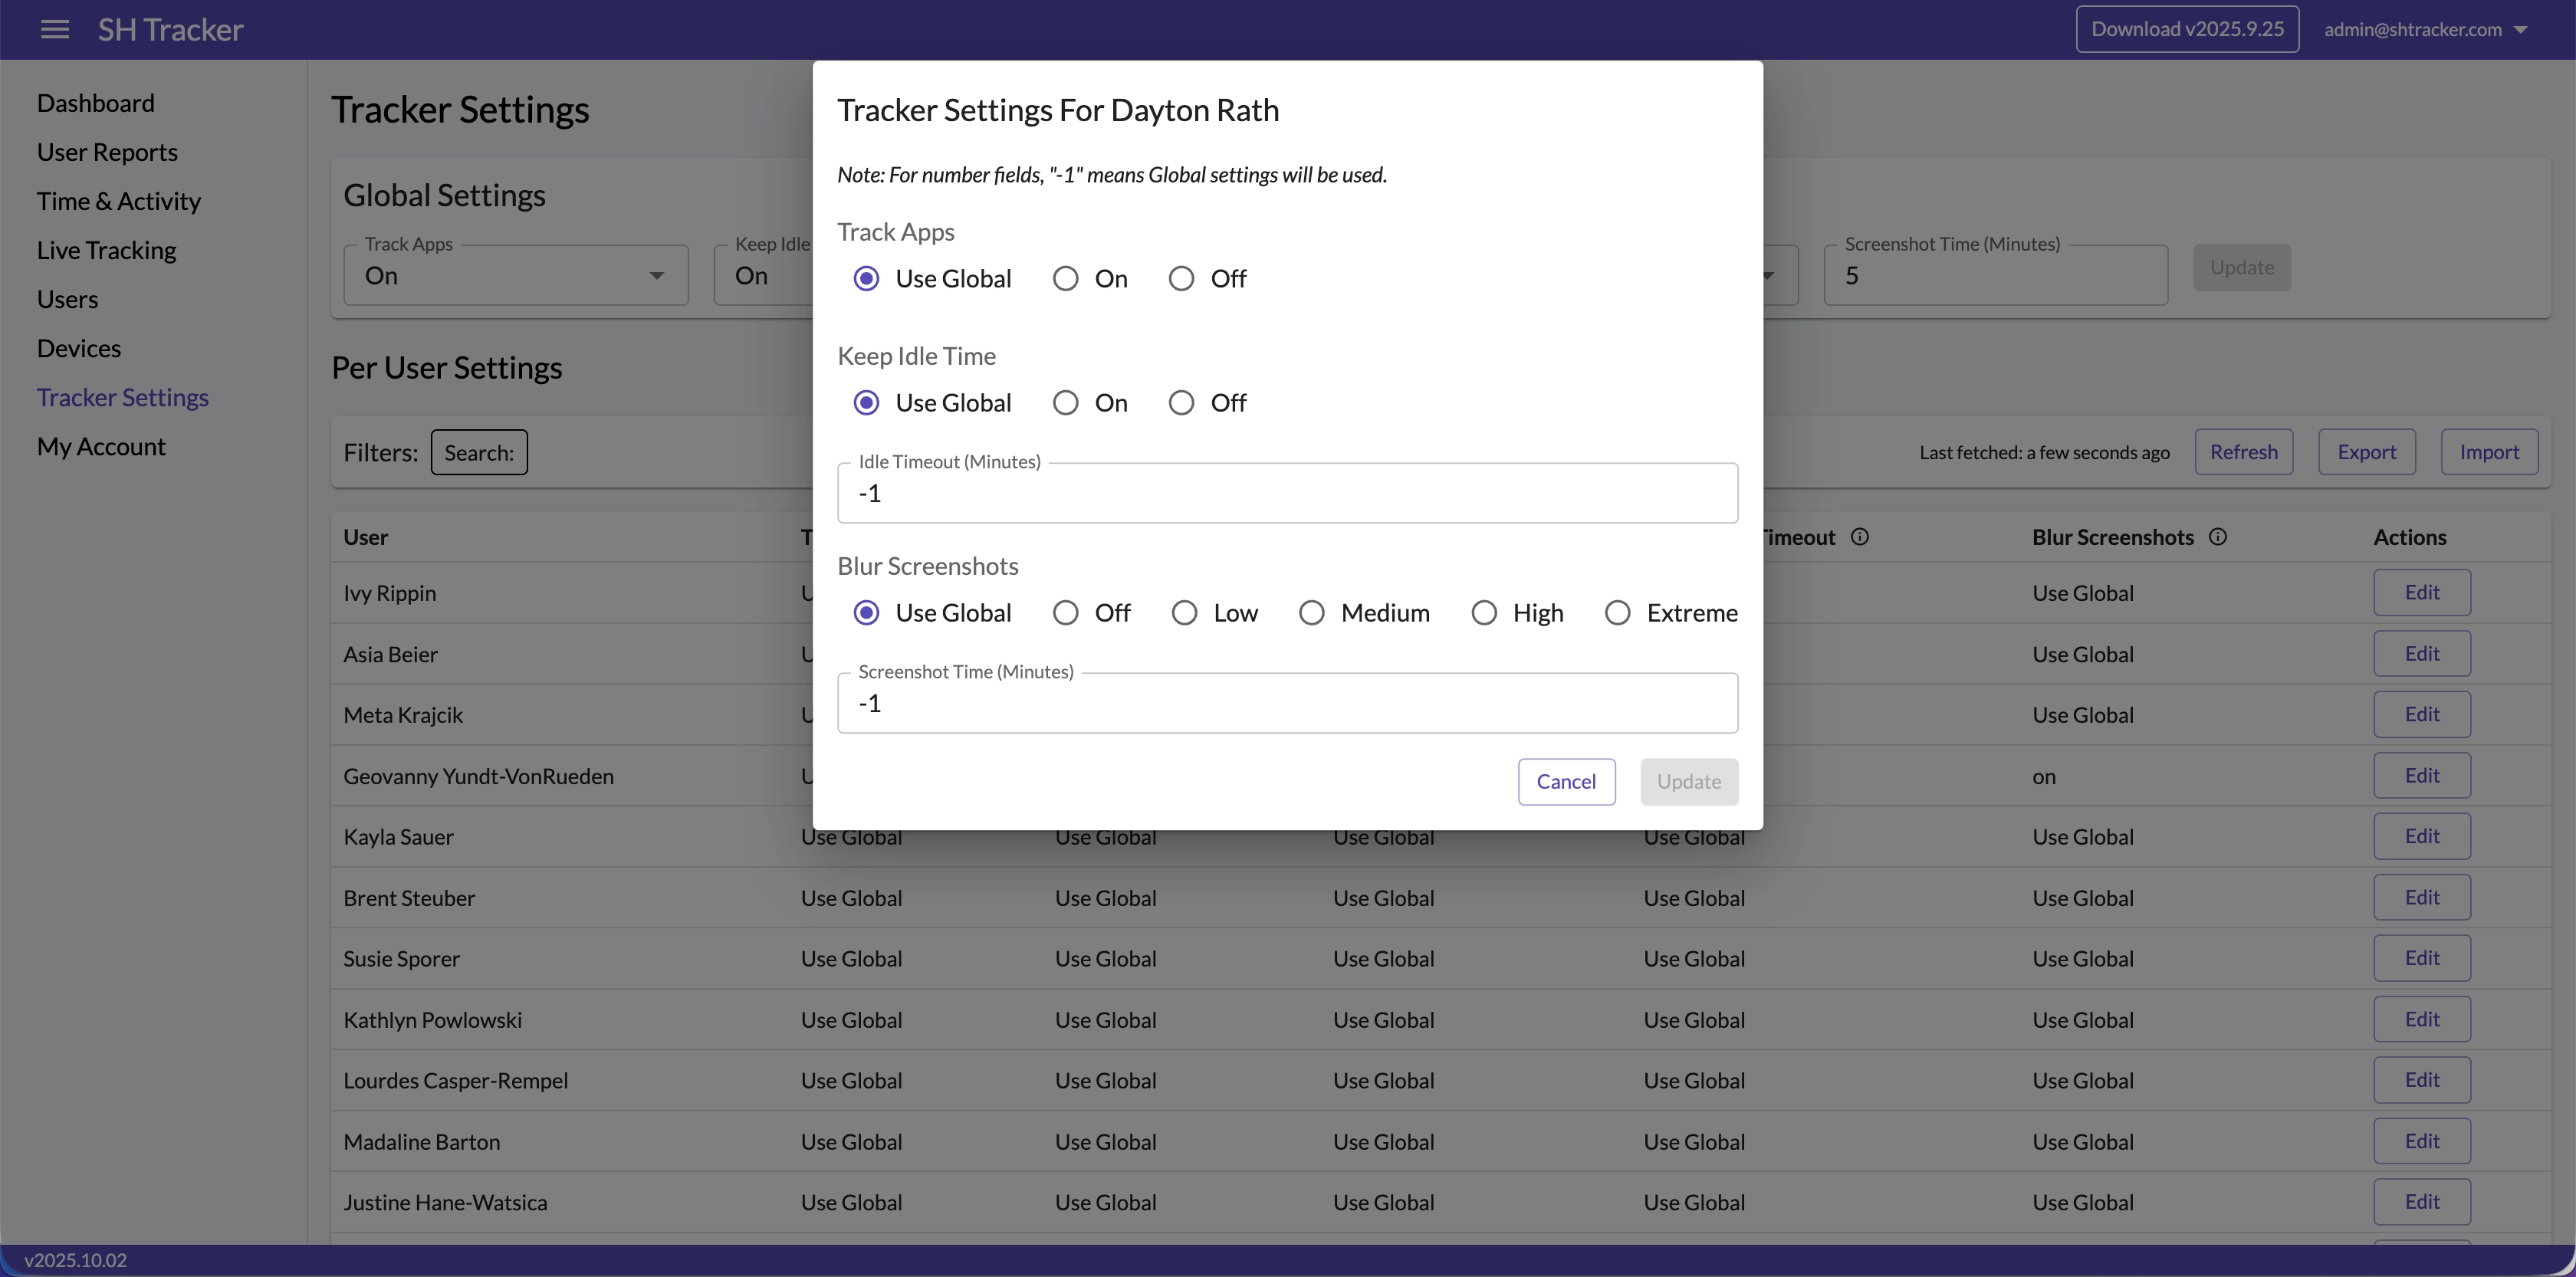Go to Live Tracking page

point(106,250)
